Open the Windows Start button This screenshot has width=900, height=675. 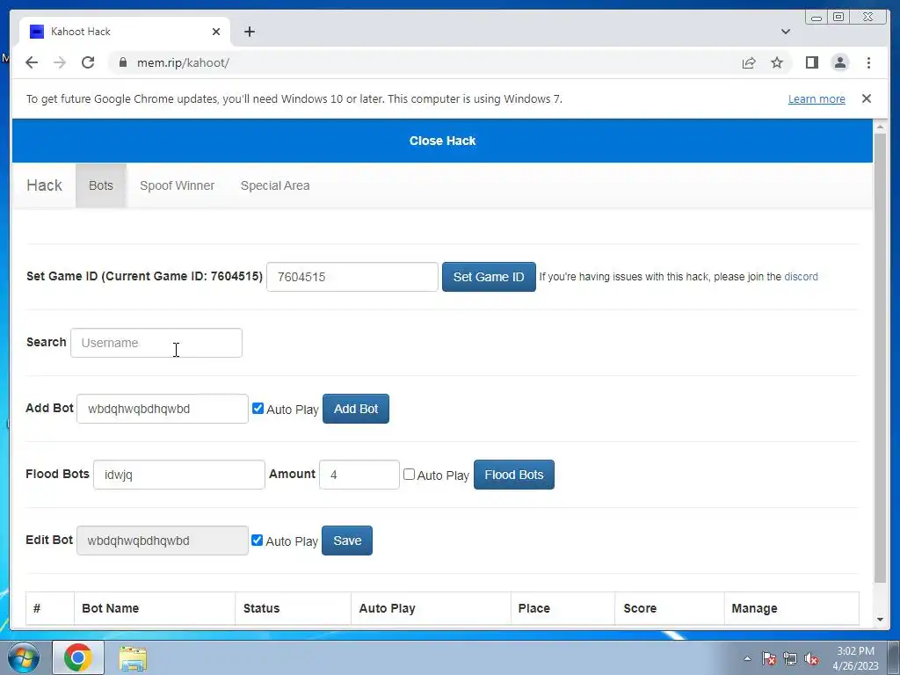point(23,657)
